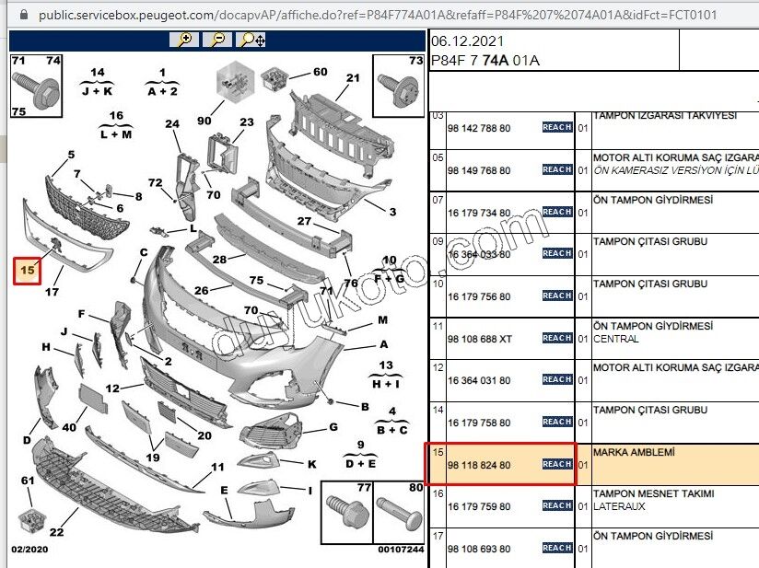Click REACH badge for part 16 179 759 80
759x568 pixels.
point(556,506)
